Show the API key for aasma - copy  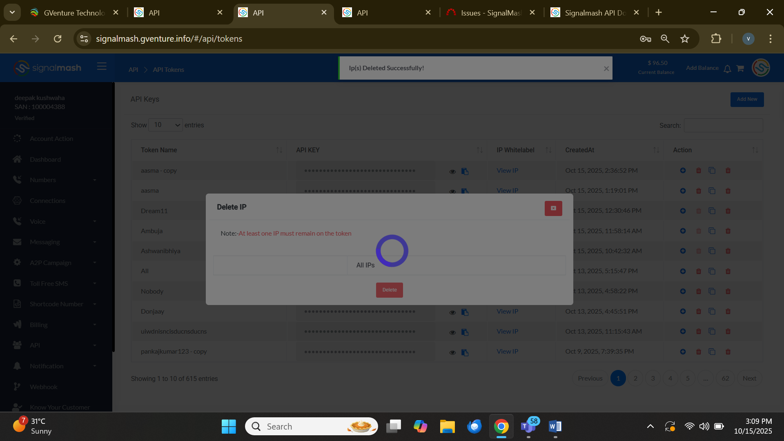[x=452, y=171]
